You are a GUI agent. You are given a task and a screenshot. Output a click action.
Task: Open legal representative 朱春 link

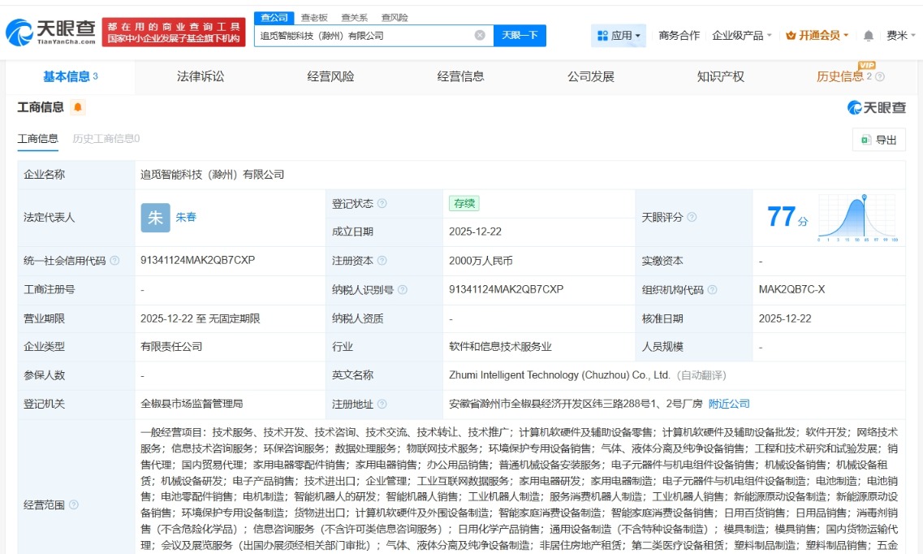[186, 217]
